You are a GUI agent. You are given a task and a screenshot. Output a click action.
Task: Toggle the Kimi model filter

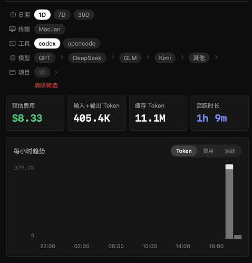click(x=165, y=58)
